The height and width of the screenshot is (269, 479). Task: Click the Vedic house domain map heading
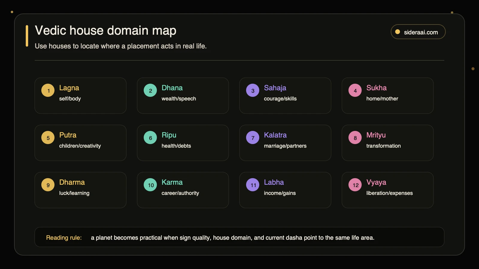pyautogui.click(x=106, y=30)
